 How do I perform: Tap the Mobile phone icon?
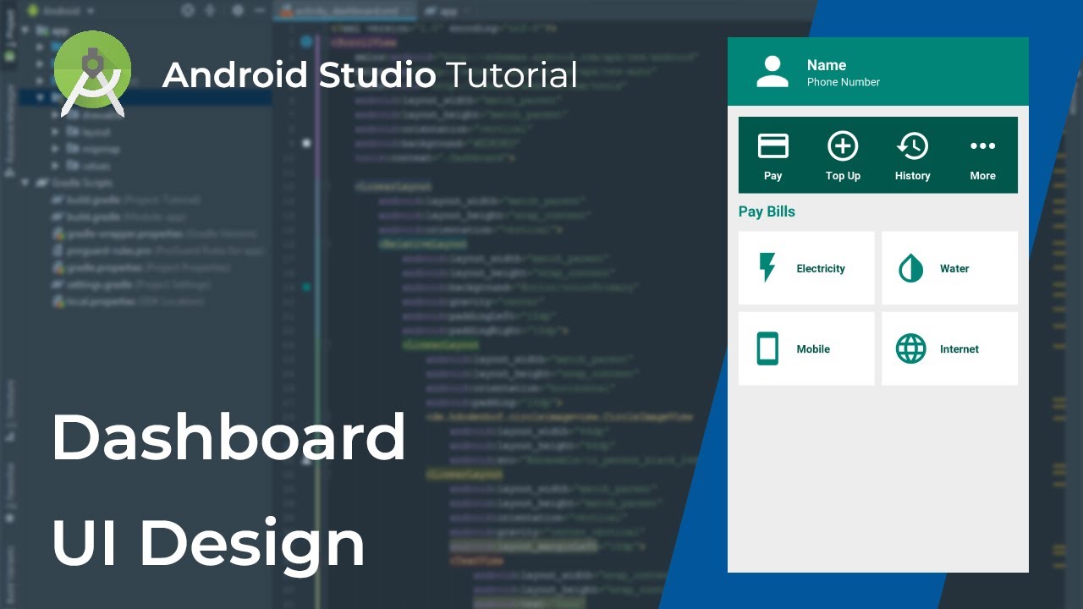click(x=767, y=348)
